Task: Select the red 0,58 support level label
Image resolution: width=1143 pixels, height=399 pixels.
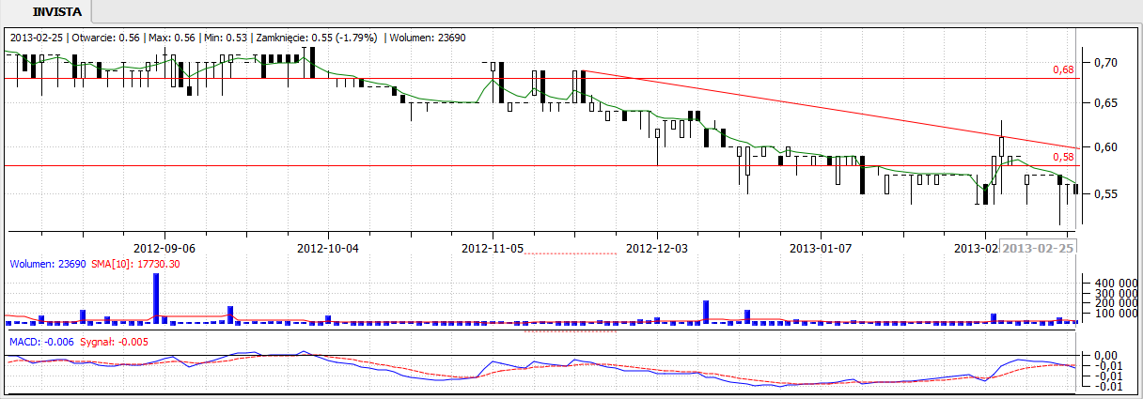Action: click(1062, 157)
